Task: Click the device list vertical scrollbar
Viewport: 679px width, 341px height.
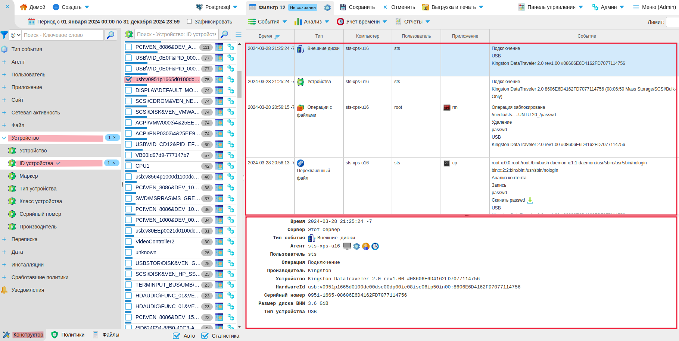Action: point(239,85)
